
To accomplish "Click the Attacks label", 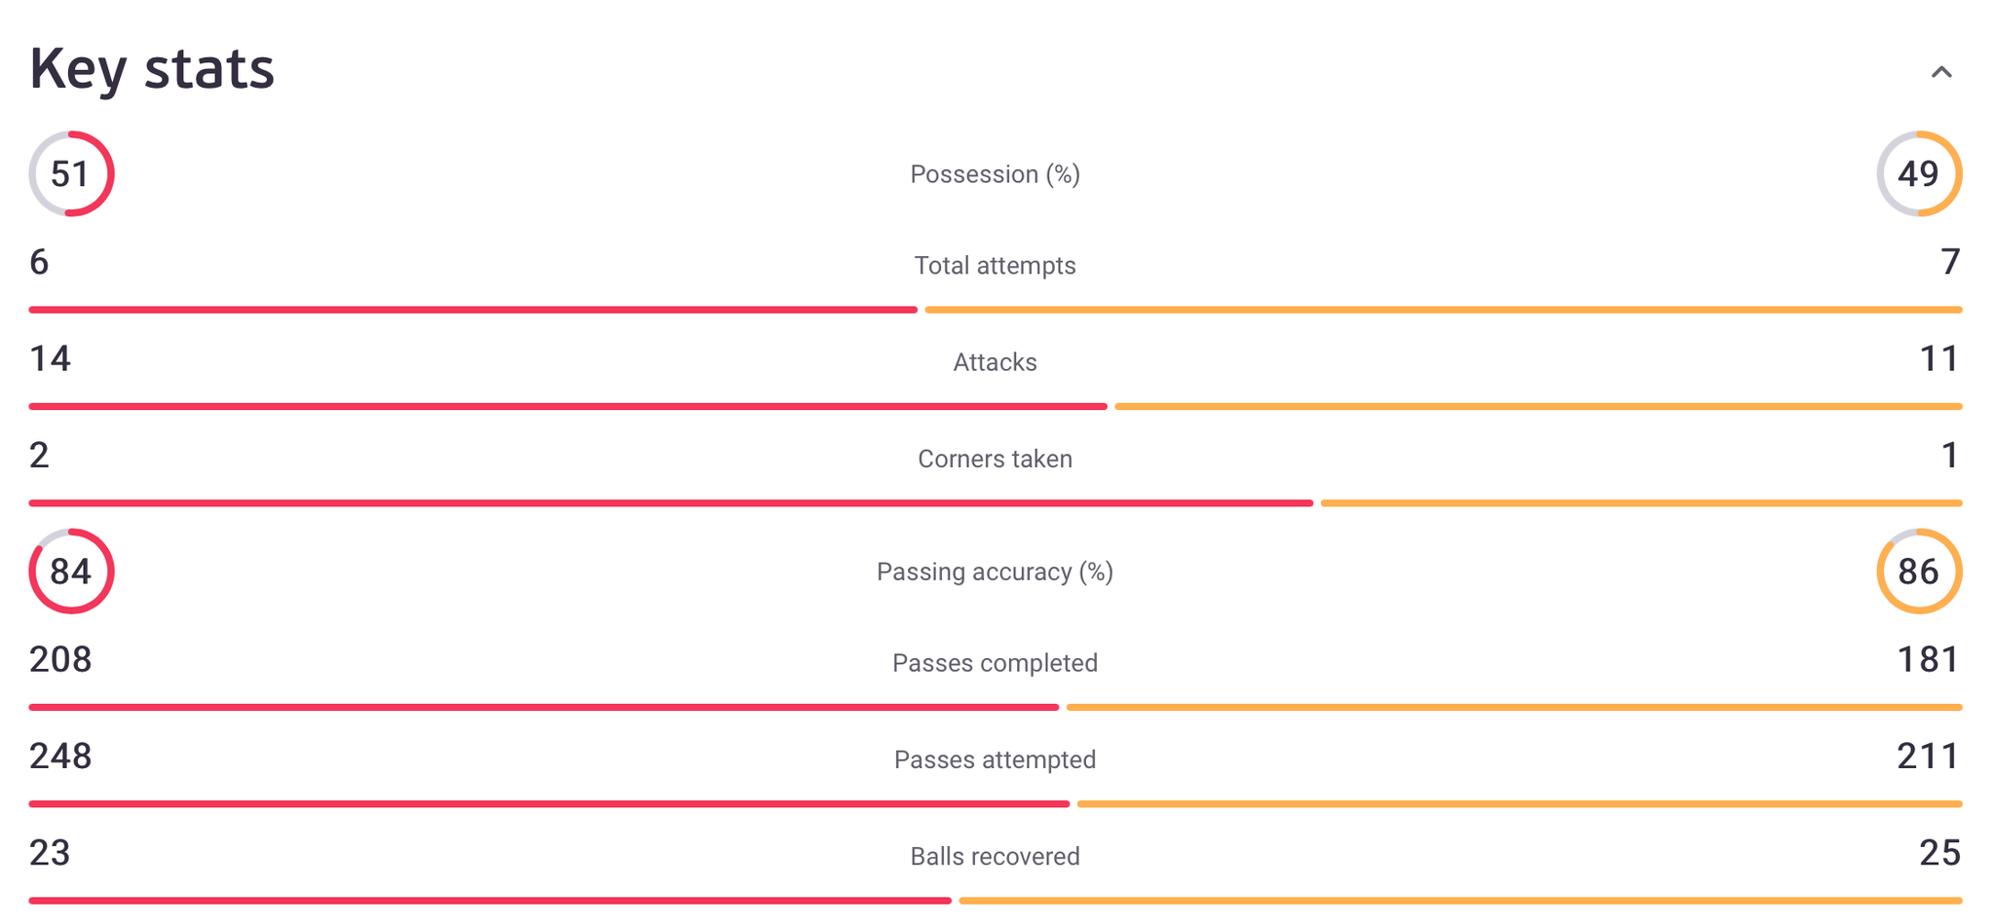I will click(x=995, y=362).
